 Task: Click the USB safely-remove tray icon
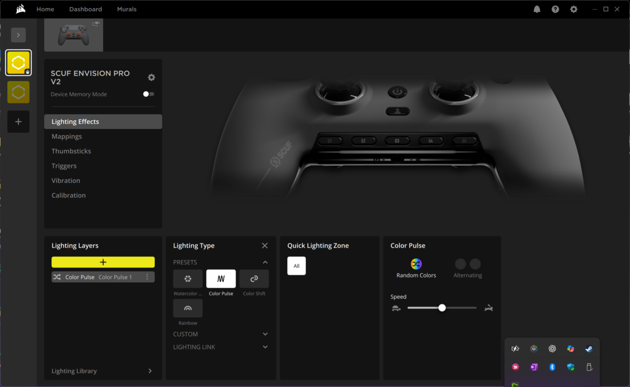589,367
